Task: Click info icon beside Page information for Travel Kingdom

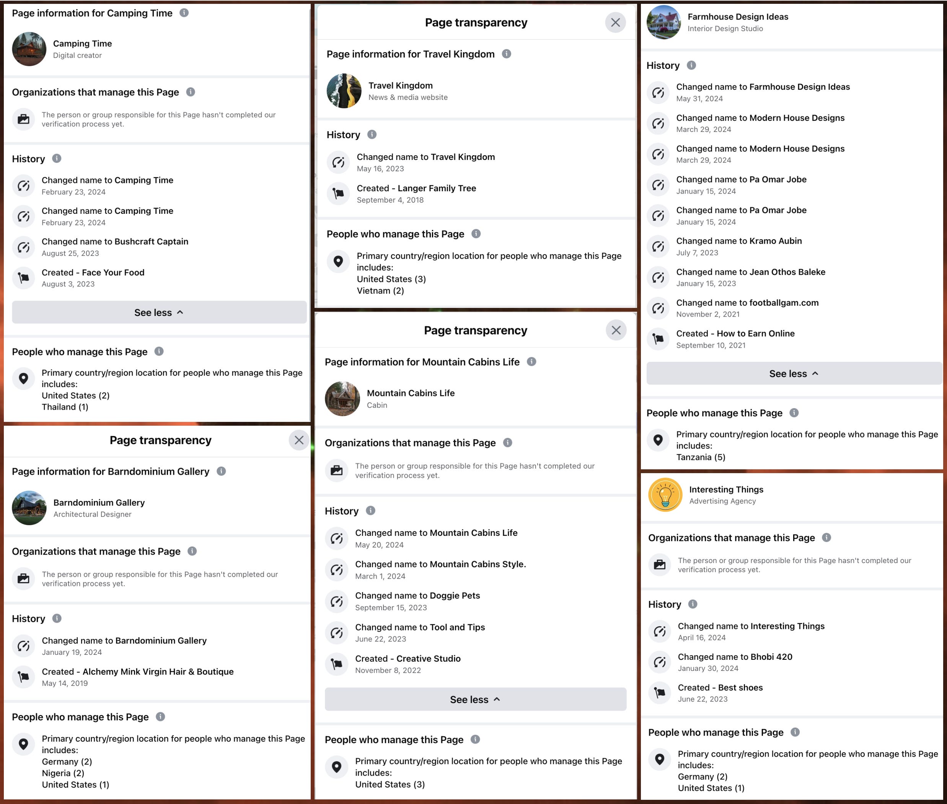Action: [507, 54]
